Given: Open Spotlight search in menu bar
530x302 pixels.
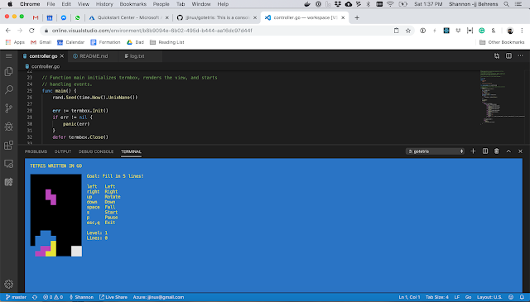Looking at the screenshot, I should (506, 4).
